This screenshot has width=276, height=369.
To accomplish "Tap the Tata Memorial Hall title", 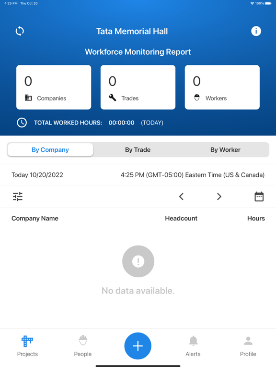I will [x=132, y=31].
